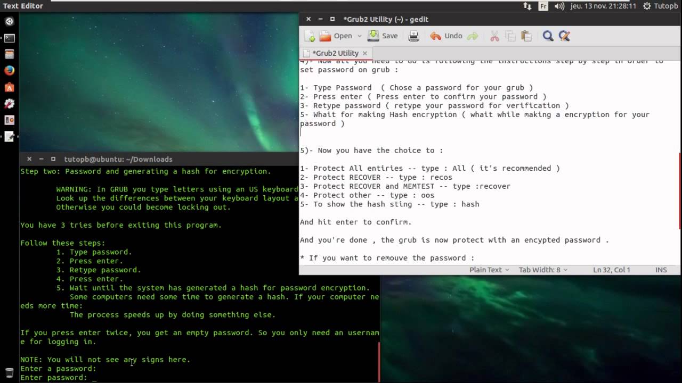Open the Find magnifier tool
The height and width of the screenshot is (383, 682).
coord(548,36)
